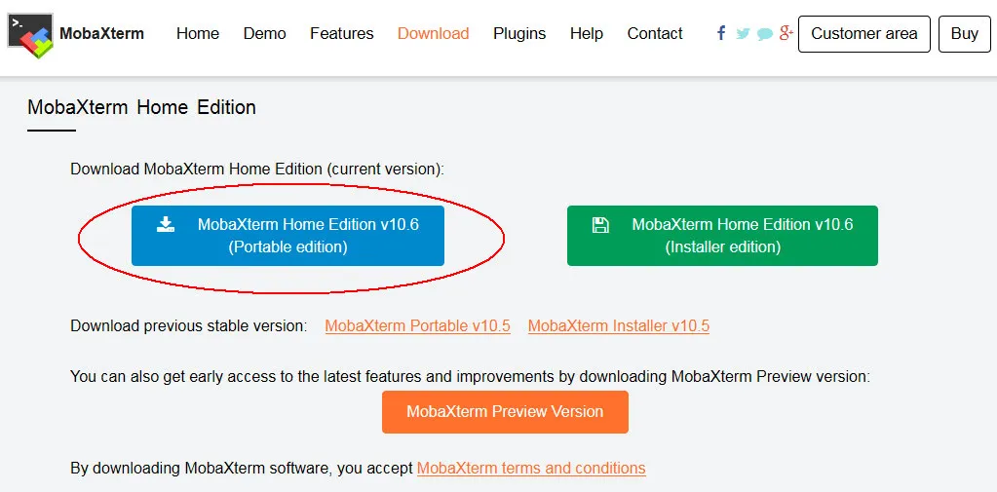The width and height of the screenshot is (997, 492).
Task: Open the Features menu item
Action: [x=341, y=34]
